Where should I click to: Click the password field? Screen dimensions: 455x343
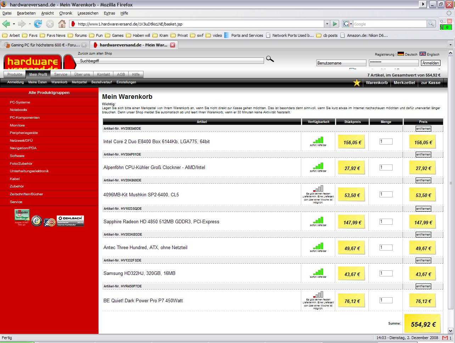pyautogui.click(x=393, y=62)
